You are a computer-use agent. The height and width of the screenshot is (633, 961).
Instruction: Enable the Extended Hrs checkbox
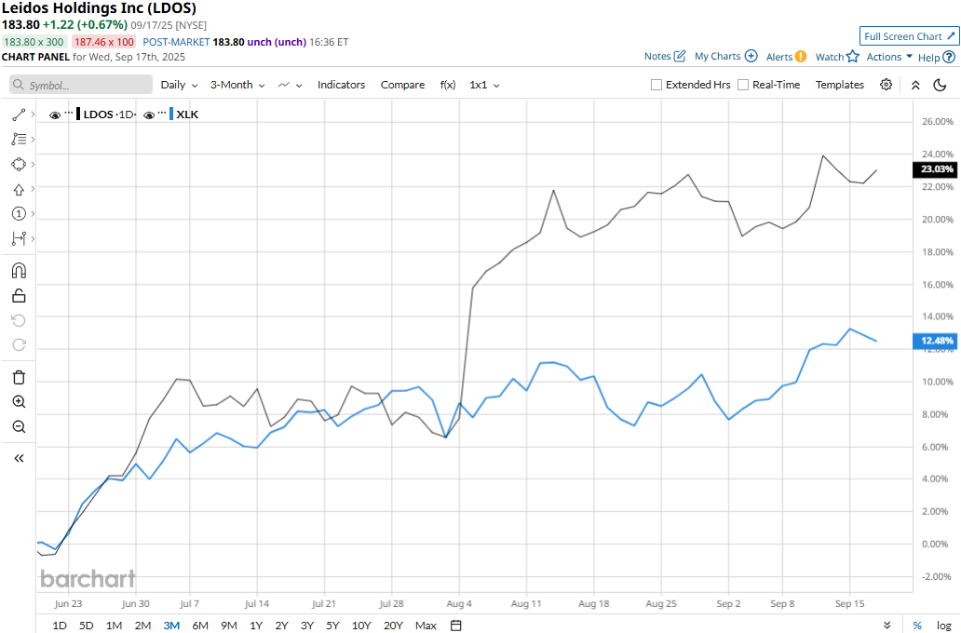tap(656, 85)
